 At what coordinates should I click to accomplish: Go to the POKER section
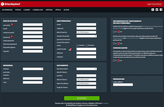pyautogui.click(x=18, y=10)
